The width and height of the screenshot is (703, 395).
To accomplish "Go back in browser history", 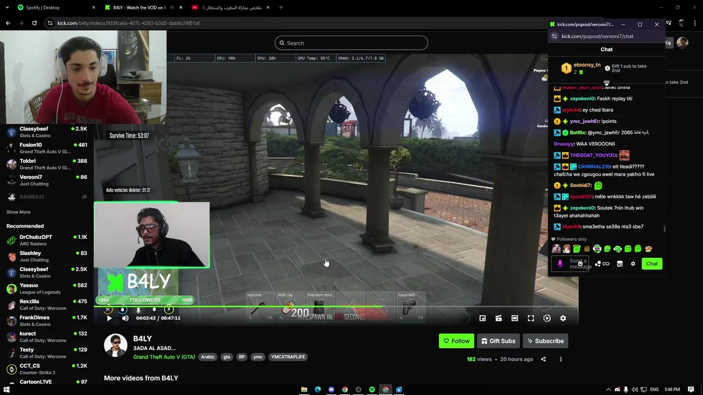I will pos(8,23).
